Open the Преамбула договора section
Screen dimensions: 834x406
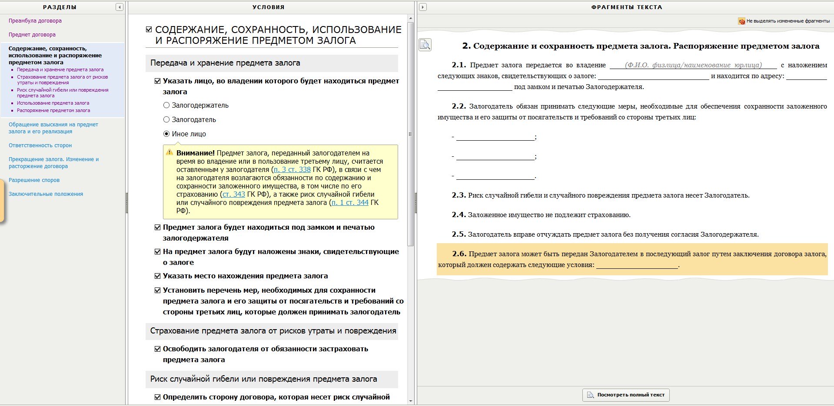pos(35,21)
